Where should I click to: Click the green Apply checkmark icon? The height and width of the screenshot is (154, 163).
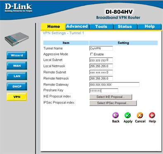(x=128, y=115)
